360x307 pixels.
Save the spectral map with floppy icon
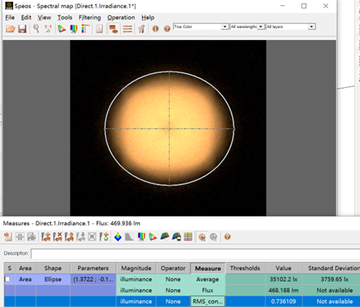coord(22,29)
